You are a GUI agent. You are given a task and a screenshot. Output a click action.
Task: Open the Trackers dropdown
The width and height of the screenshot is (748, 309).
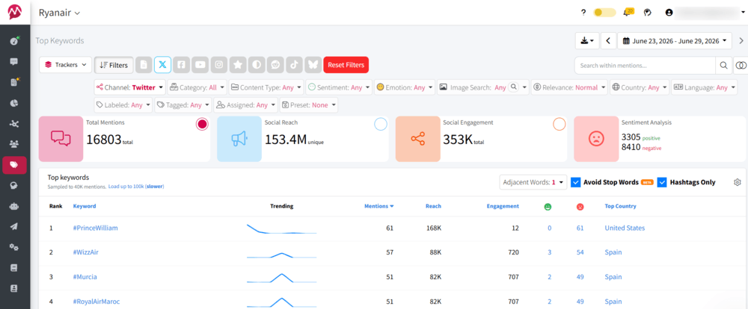pyautogui.click(x=66, y=65)
